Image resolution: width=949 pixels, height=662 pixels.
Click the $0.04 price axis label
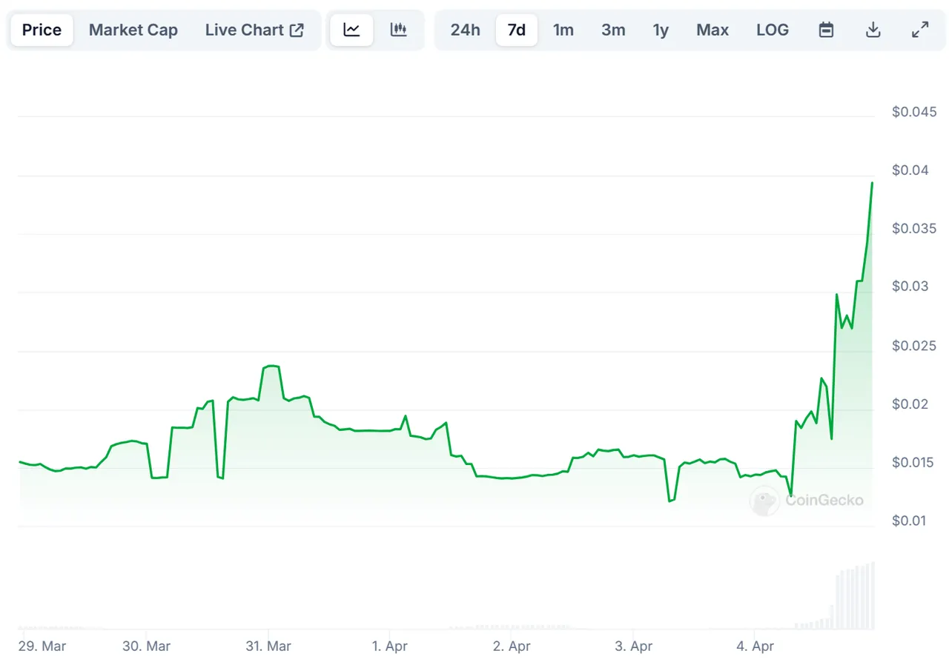coord(911,170)
